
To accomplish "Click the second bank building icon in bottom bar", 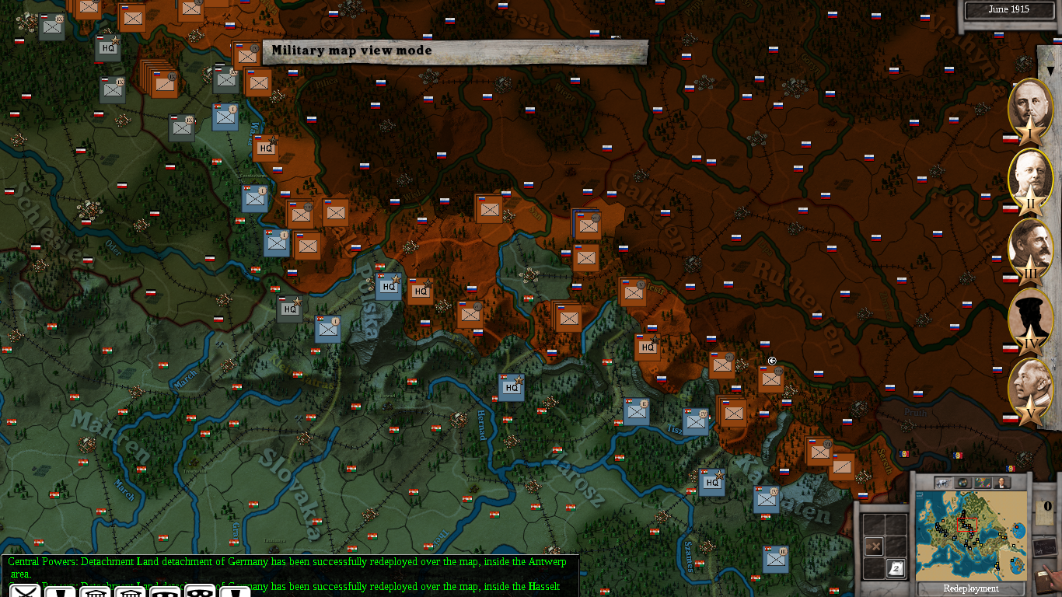I will [130, 592].
